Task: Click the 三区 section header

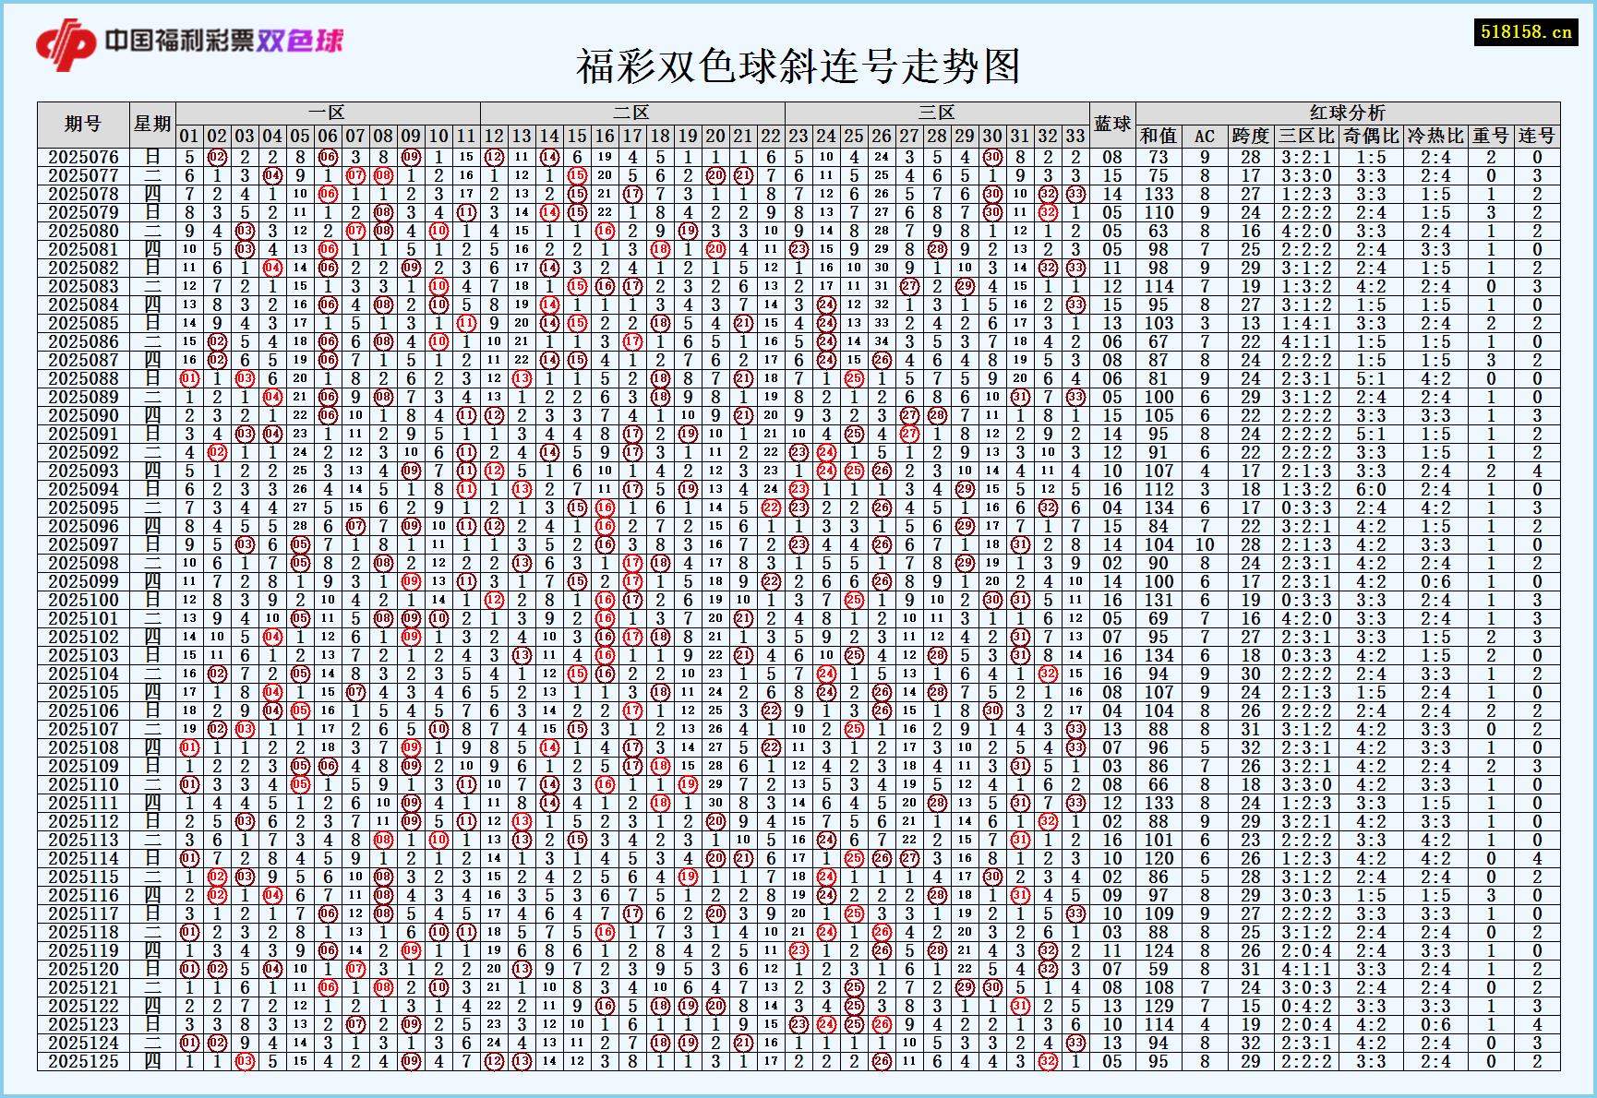Action: 935,111
